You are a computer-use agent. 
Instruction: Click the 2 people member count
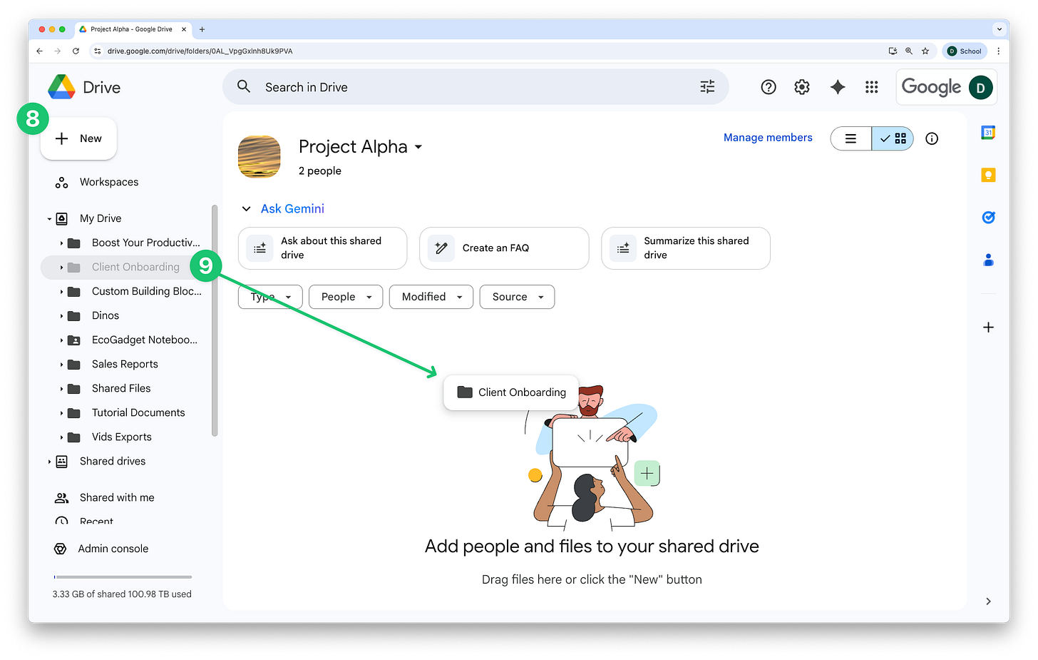[x=320, y=171]
